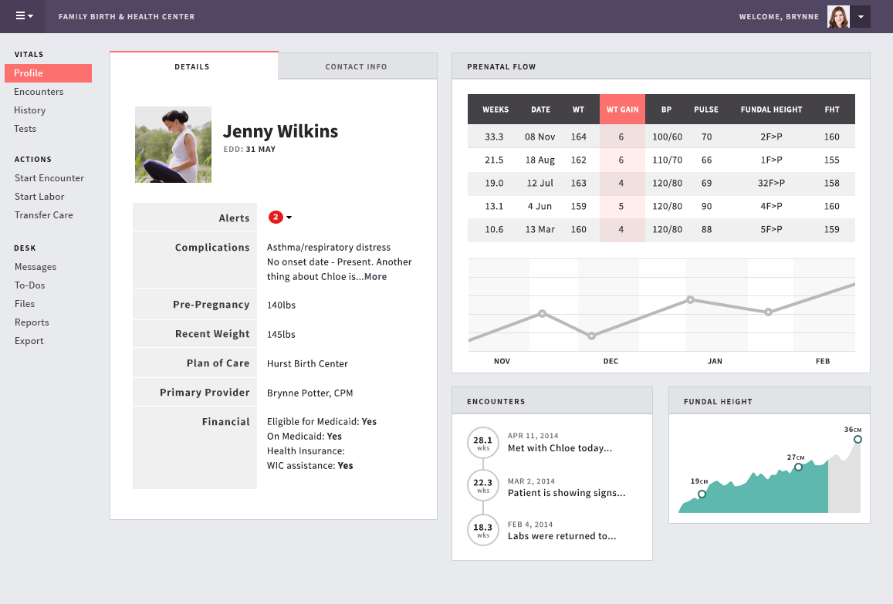Click the 19cm fundal height data point

(x=702, y=494)
